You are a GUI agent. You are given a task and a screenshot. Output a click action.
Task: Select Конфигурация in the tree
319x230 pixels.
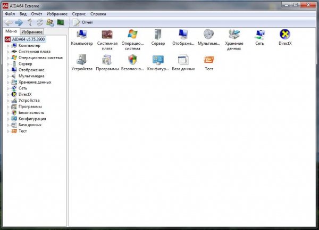32,119
